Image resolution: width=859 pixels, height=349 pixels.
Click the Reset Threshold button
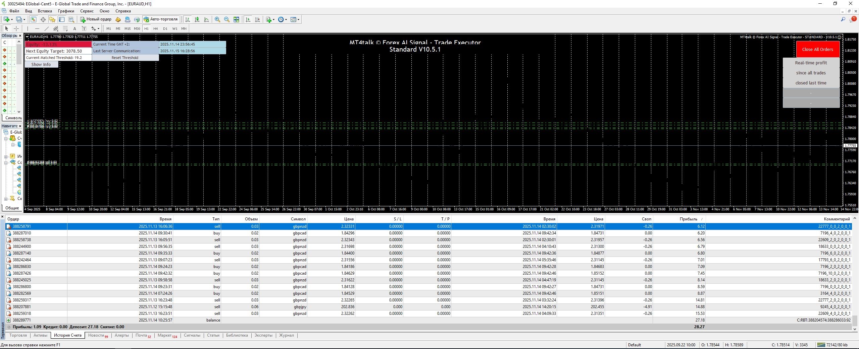pyautogui.click(x=125, y=58)
